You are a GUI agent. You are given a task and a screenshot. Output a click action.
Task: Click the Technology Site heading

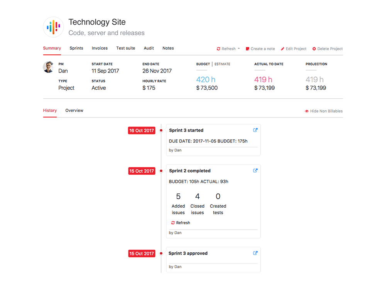pyautogui.click(x=97, y=22)
